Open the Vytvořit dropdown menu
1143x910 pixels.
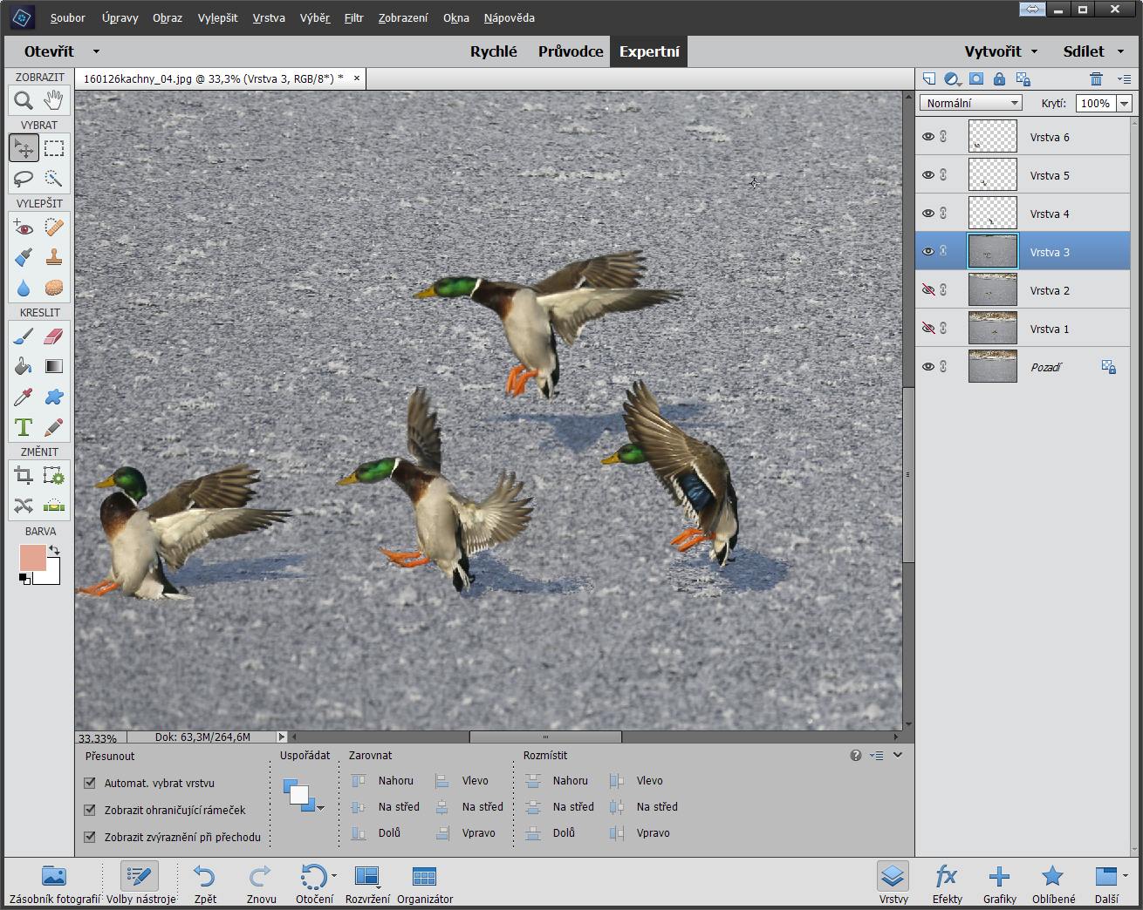[x=1000, y=51]
